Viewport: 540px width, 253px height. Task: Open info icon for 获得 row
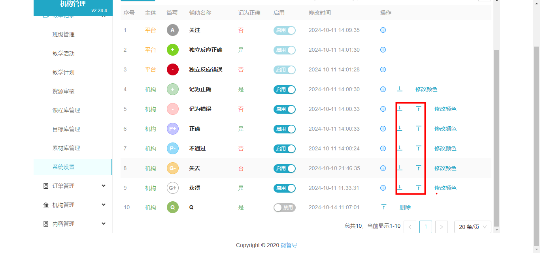pyautogui.click(x=383, y=188)
